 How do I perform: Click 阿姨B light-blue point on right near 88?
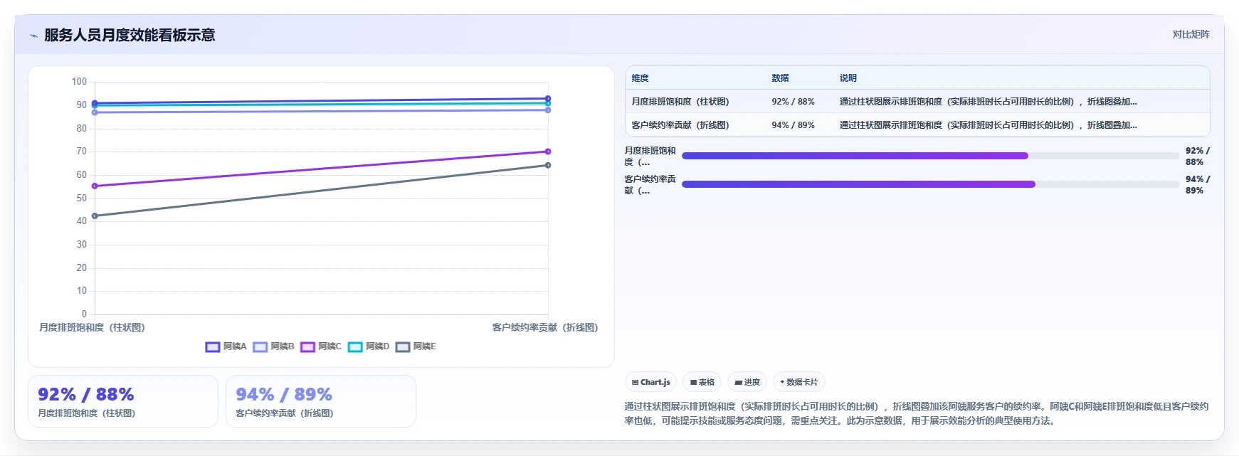coord(548,110)
